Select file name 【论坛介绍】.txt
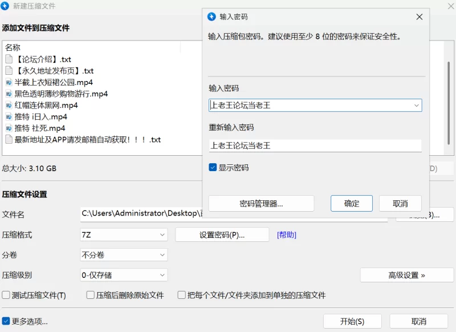This screenshot has height=332, width=456. [43, 59]
